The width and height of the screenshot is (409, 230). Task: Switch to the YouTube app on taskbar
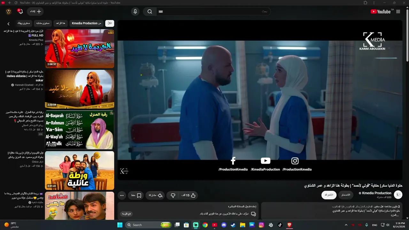[x=214, y=225]
